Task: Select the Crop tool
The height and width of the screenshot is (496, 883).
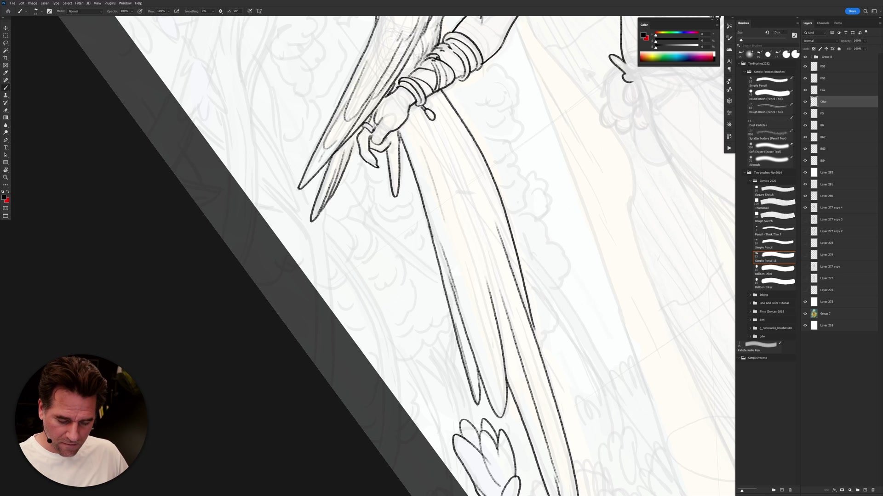Action: [6, 58]
